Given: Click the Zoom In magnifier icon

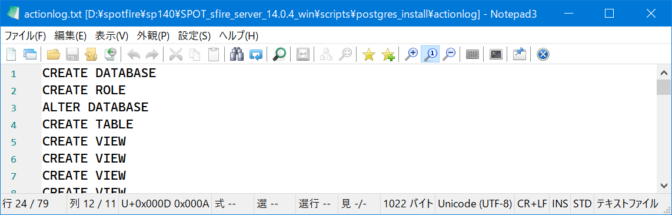Looking at the screenshot, I should (x=411, y=55).
